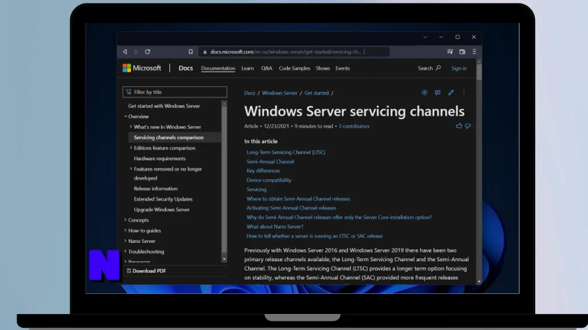
Task: Click the browser forward arrow
Action: 136,52
